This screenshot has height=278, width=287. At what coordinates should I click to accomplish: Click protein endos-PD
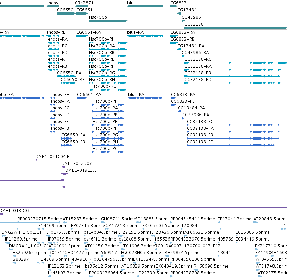click(x=60, y=115)
